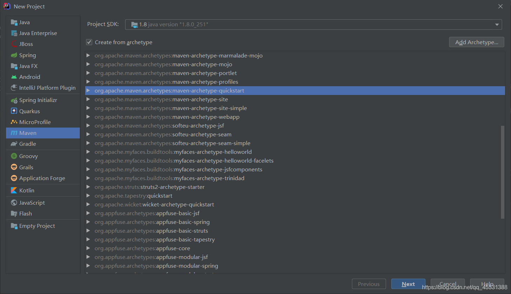Select maven-archetype-site-simple row

[x=295, y=108]
